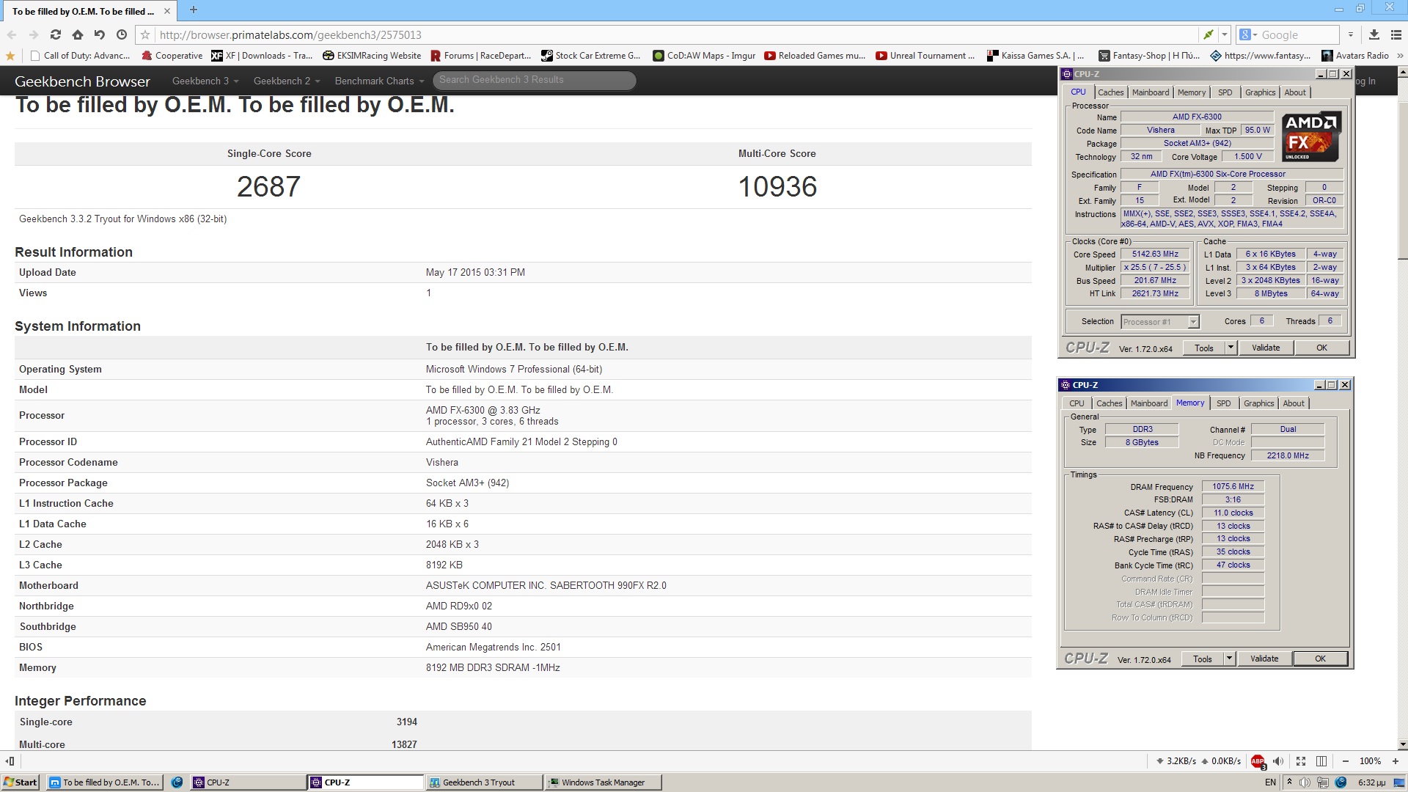Open the Adblock Plus icon in status bar
This screenshot has height=792, width=1408.
pyautogui.click(x=1258, y=761)
